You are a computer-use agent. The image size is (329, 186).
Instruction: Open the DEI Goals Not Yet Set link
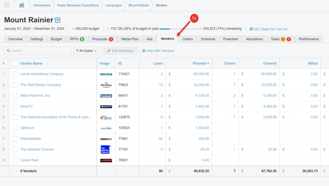click(271, 29)
